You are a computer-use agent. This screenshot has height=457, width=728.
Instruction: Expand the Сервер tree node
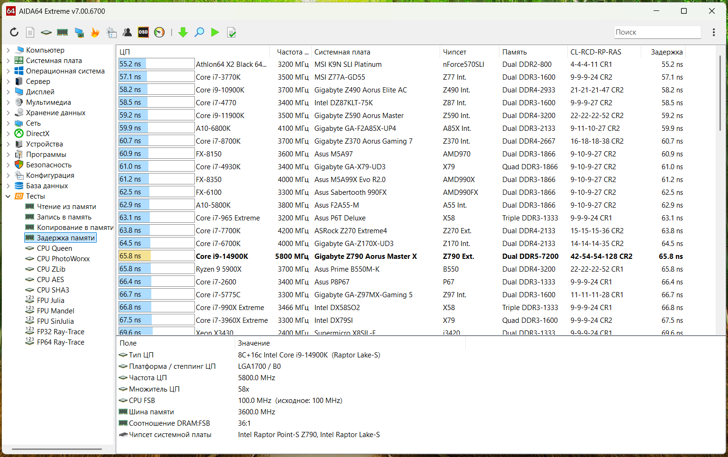tap(8, 82)
